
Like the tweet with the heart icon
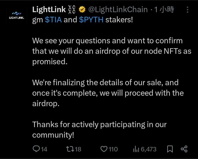tap(104, 149)
